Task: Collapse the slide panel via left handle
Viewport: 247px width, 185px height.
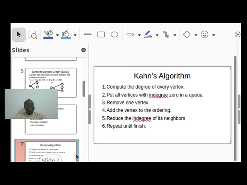Action: (90, 109)
